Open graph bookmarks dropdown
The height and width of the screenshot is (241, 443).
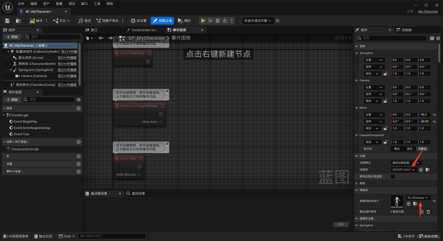coord(90,38)
